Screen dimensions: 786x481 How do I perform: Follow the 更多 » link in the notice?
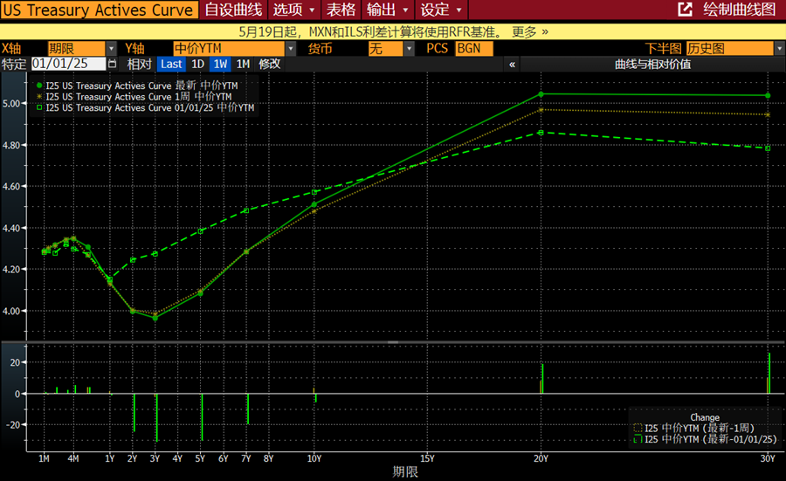click(x=530, y=32)
